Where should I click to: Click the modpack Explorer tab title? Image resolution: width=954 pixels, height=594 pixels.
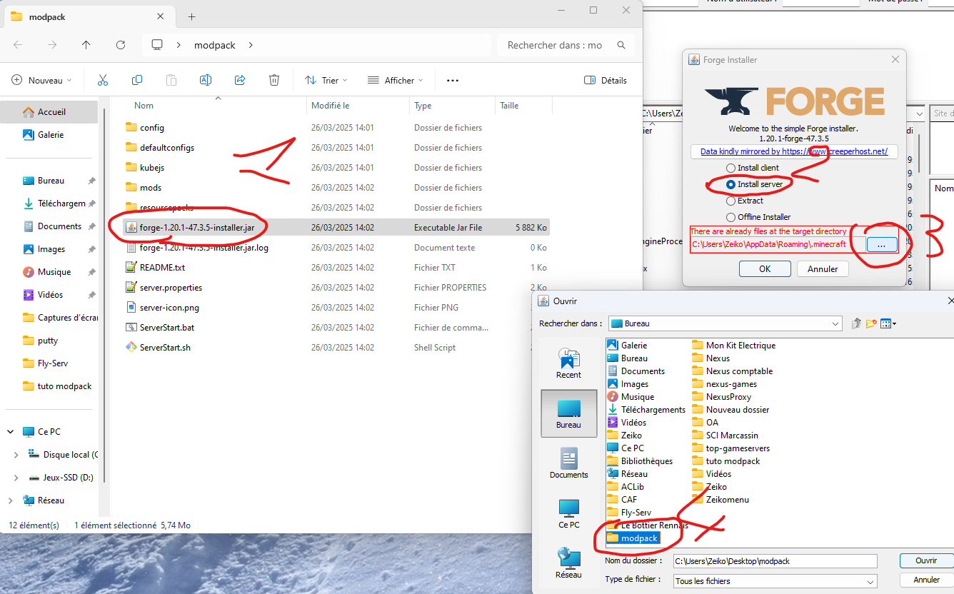pos(47,16)
